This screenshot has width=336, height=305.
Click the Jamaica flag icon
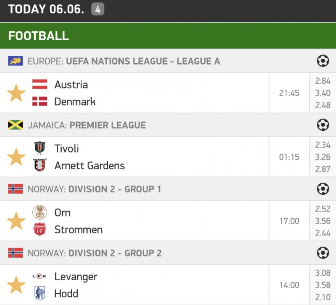point(16,125)
